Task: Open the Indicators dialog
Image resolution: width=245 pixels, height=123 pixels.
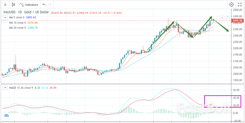Action: point(29,5)
